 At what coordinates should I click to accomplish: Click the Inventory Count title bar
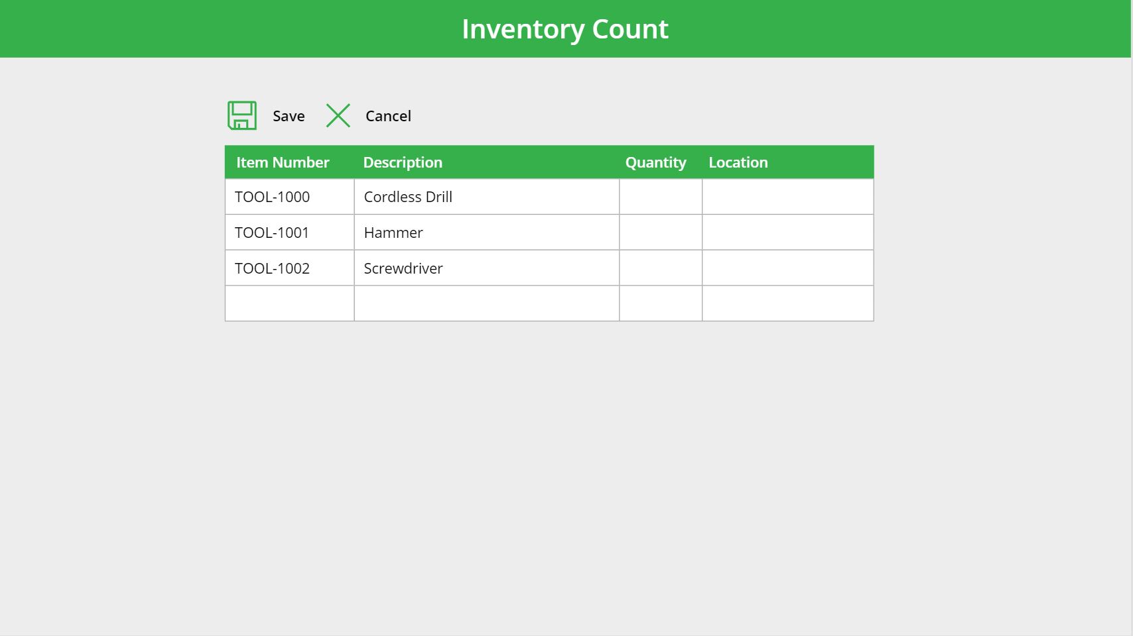click(x=566, y=28)
